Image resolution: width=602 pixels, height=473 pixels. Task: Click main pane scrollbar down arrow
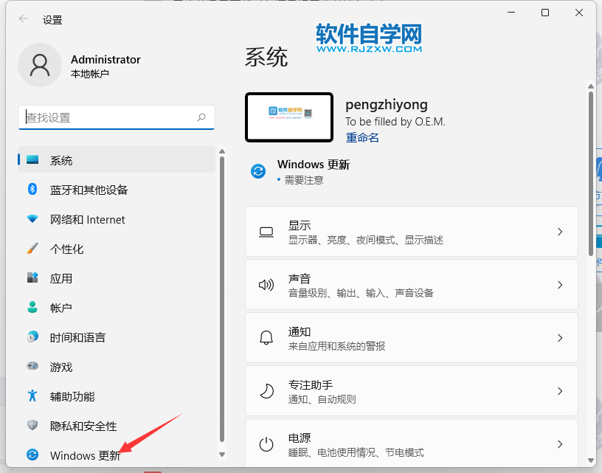[x=591, y=460]
